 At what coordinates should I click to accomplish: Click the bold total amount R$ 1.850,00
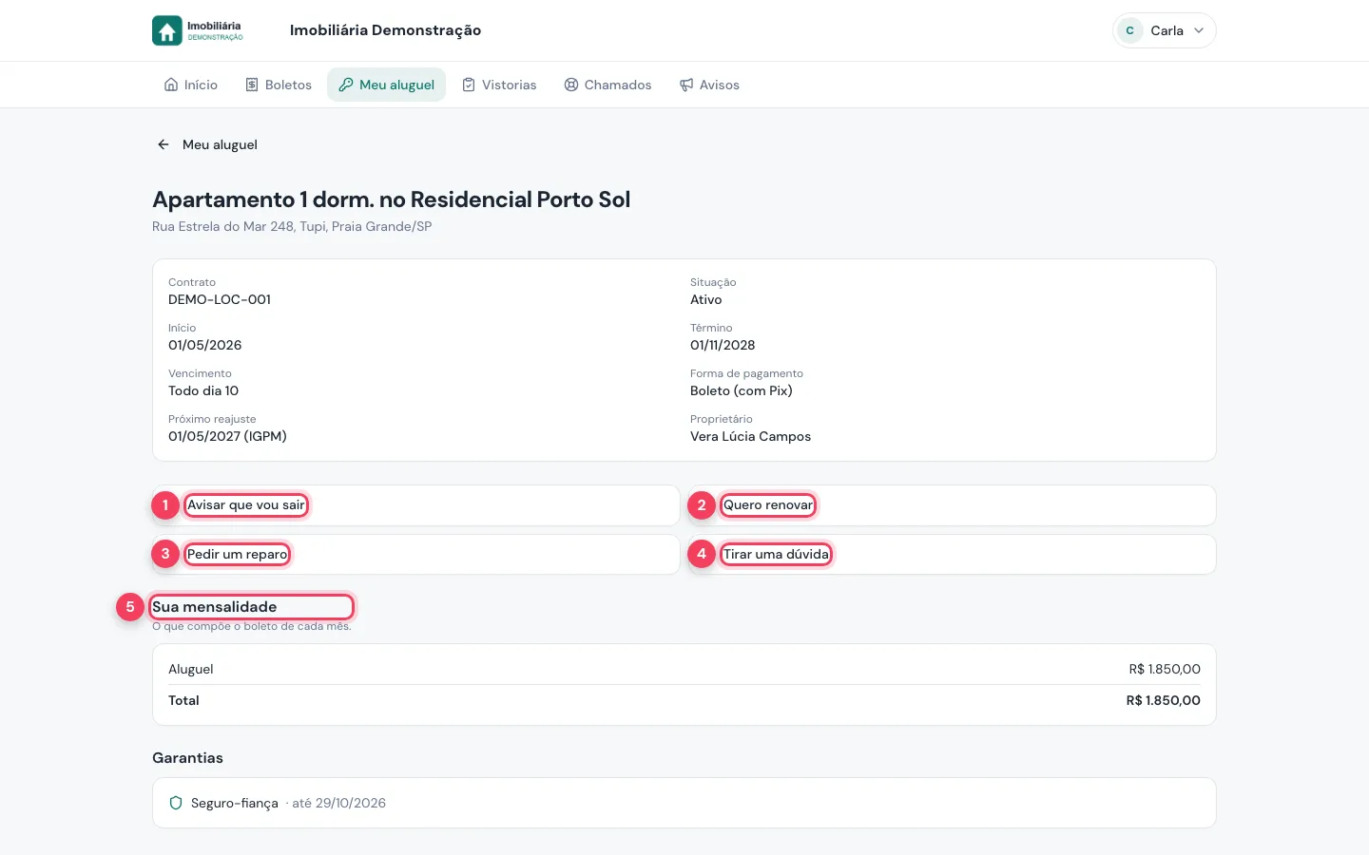tap(1163, 700)
